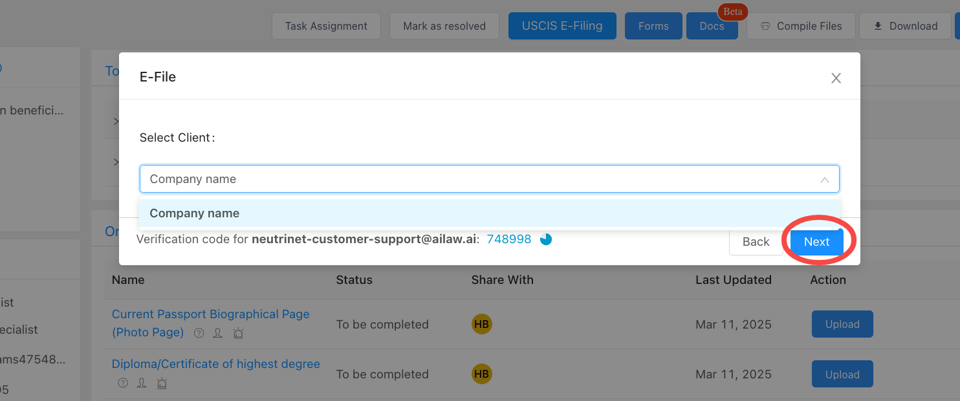This screenshot has width=960, height=401.
Task: Close the E-File dialog with X
Action: pos(836,78)
